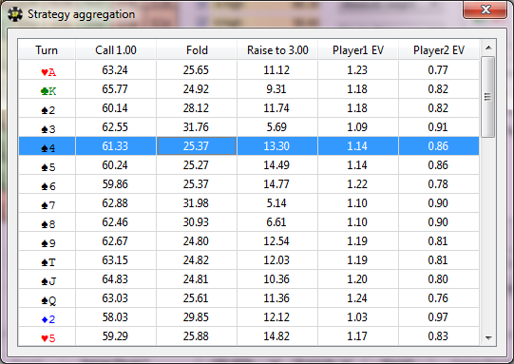Click fold value 31.76
The height and width of the screenshot is (364, 514).
[x=196, y=127]
